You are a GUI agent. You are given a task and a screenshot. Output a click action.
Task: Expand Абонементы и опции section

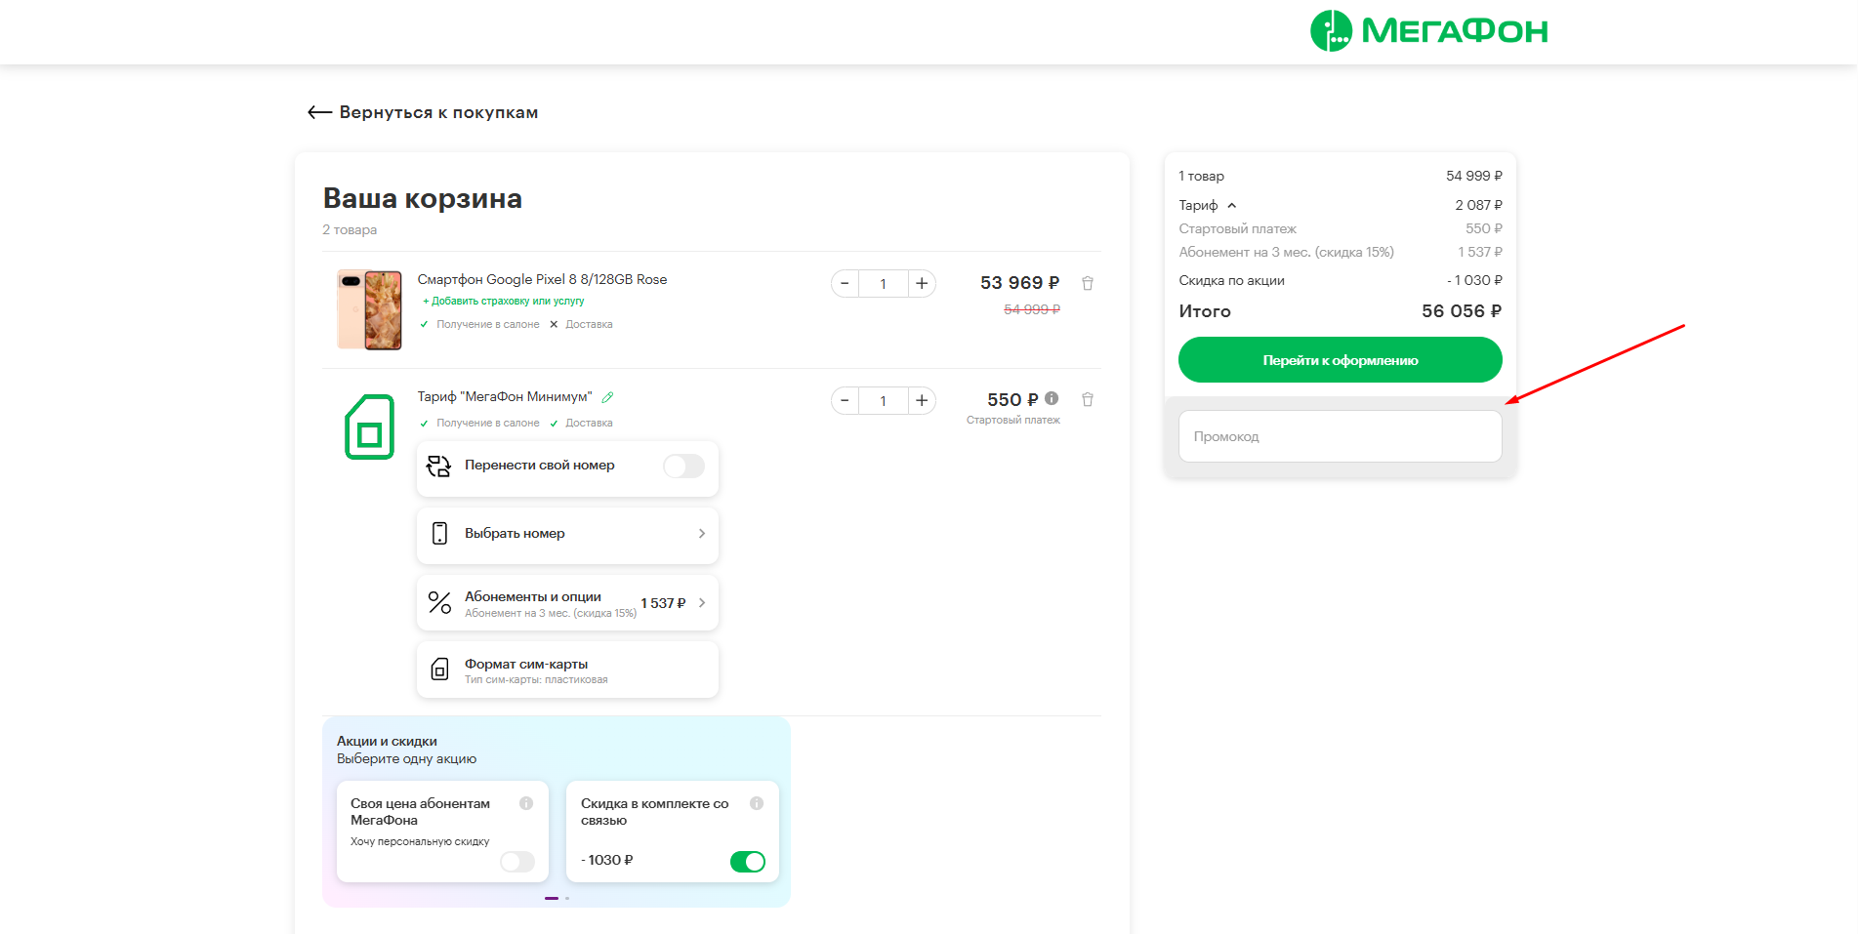[x=567, y=603]
